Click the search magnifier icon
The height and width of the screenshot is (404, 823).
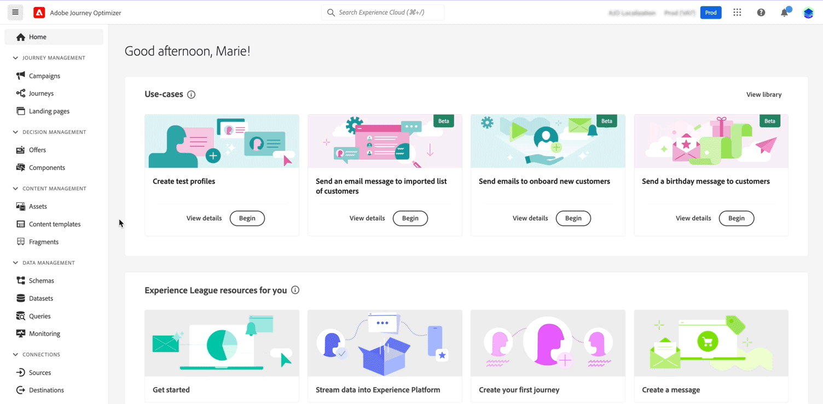(x=331, y=13)
